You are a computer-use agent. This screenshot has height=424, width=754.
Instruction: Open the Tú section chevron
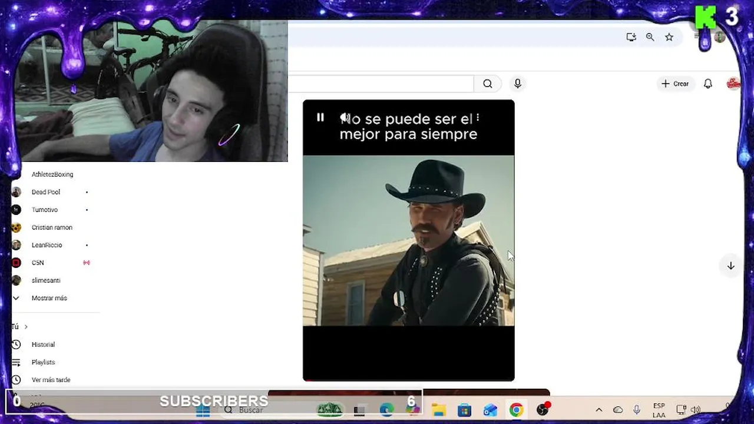pos(26,327)
